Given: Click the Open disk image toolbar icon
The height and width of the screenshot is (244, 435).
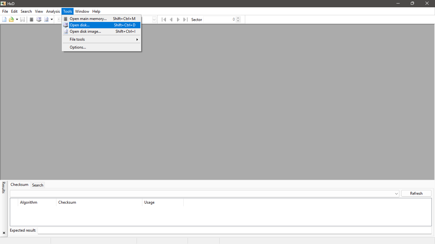Looking at the screenshot, I should [46, 20].
